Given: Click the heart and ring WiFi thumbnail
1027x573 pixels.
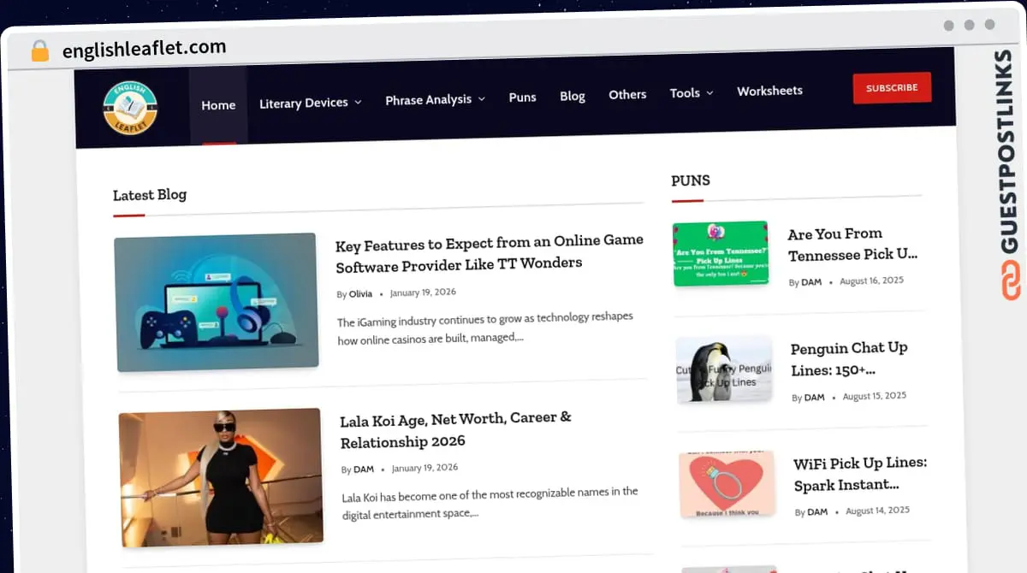Looking at the screenshot, I should coord(727,484).
